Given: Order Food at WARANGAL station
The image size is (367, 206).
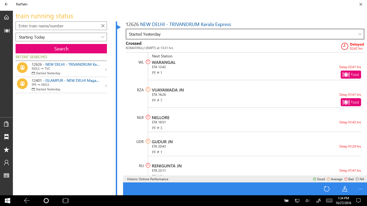Looking at the screenshot, I should point(351,75).
